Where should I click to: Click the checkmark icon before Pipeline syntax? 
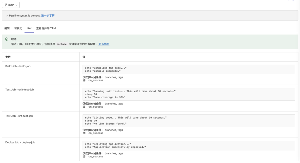click(7, 16)
